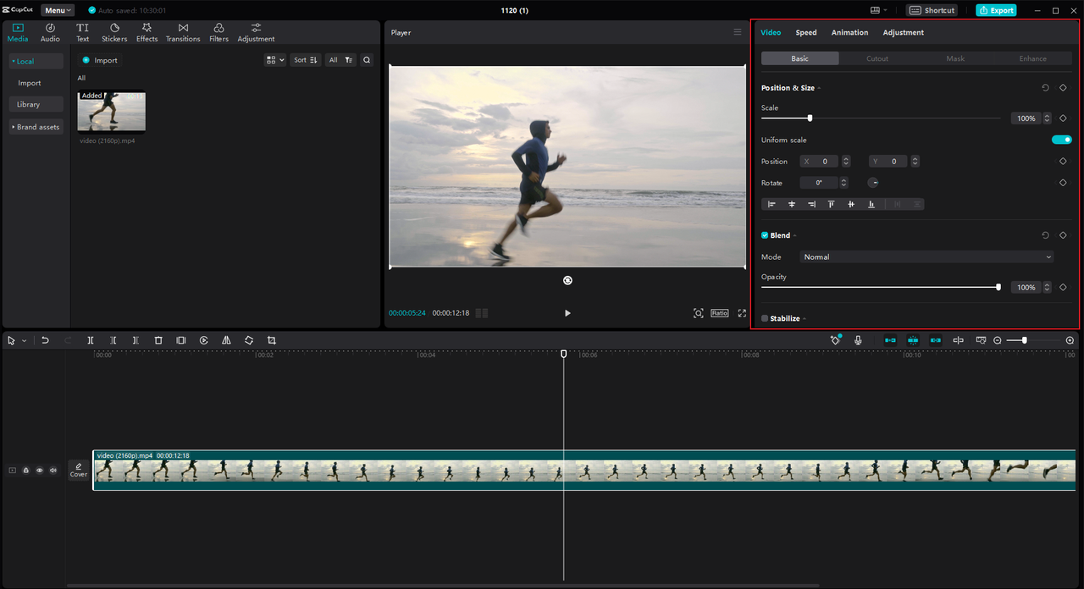This screenshot has width=1084, height=589.
Task: Click the Reverse clip icon in timeline toolbar
Action: pos(204,340)
